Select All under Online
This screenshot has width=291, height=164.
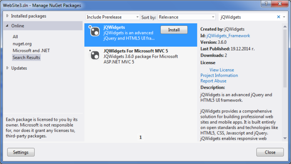point(15,37)
